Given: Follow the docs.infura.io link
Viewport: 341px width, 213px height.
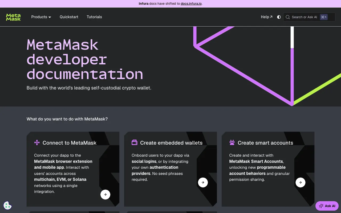Looking at the screenshot, I should click(x=191, y=4).
